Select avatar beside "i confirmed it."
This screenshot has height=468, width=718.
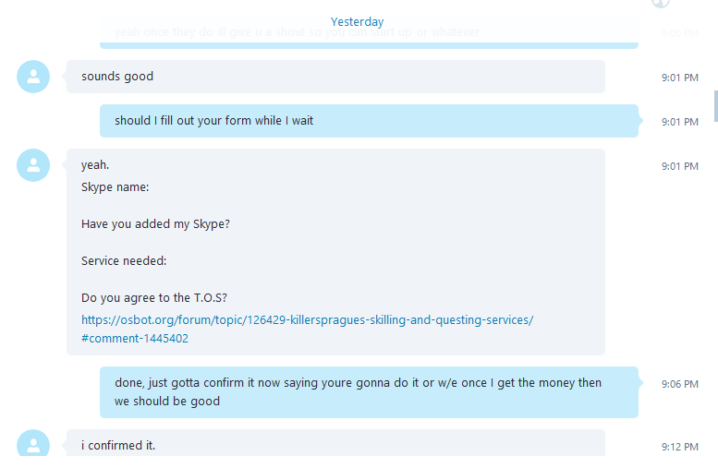[33, 443]
